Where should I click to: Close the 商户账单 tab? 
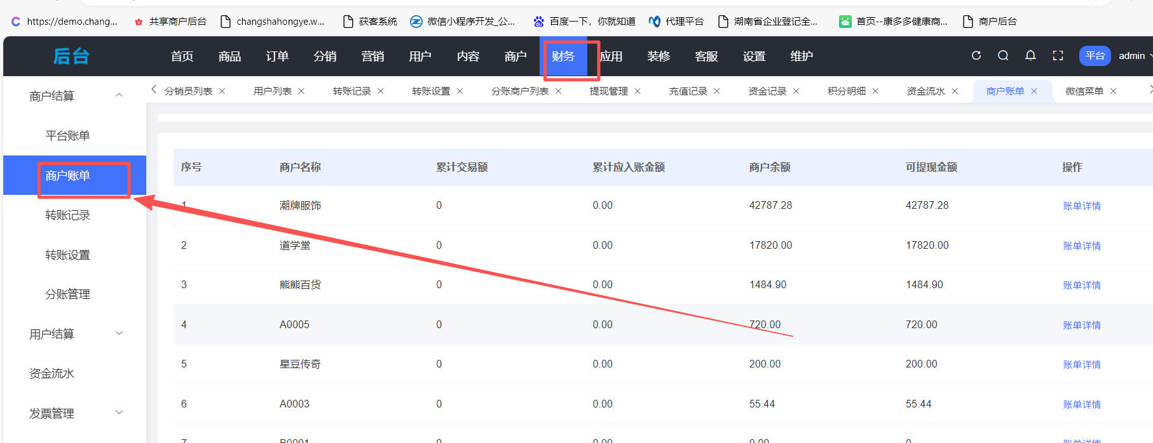pyautogui.click(x=1034, y=91)
